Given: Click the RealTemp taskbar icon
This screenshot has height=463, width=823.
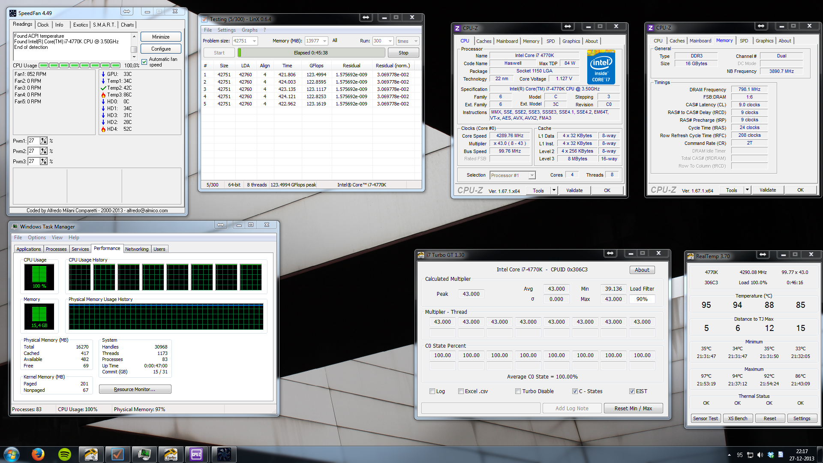Looking at the screenshot, I should tap(91, 454).
